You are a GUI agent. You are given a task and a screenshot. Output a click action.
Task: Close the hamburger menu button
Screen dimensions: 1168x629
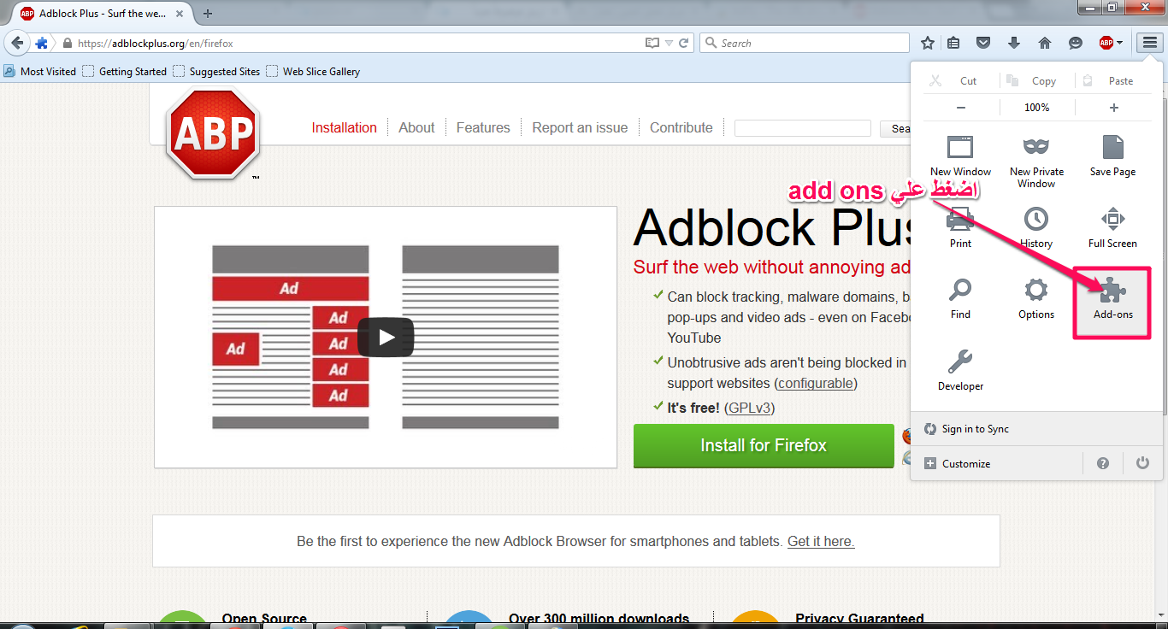(x=1147, y=43)
